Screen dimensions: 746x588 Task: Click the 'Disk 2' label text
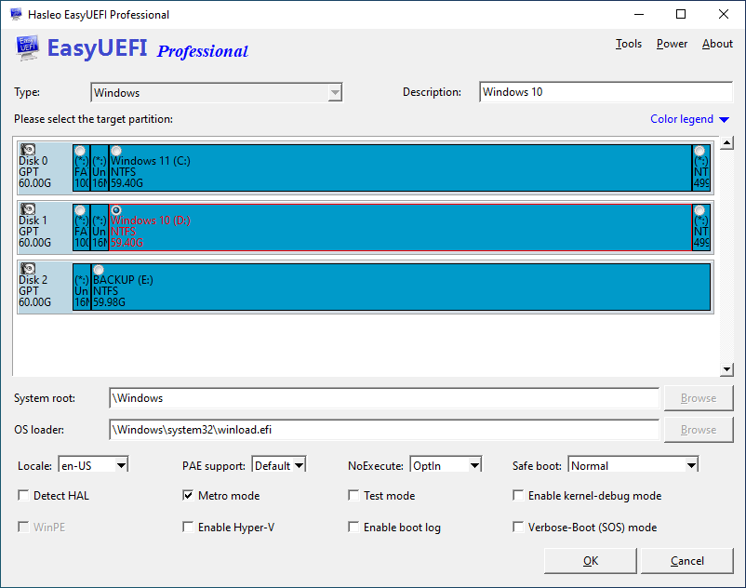33,280
